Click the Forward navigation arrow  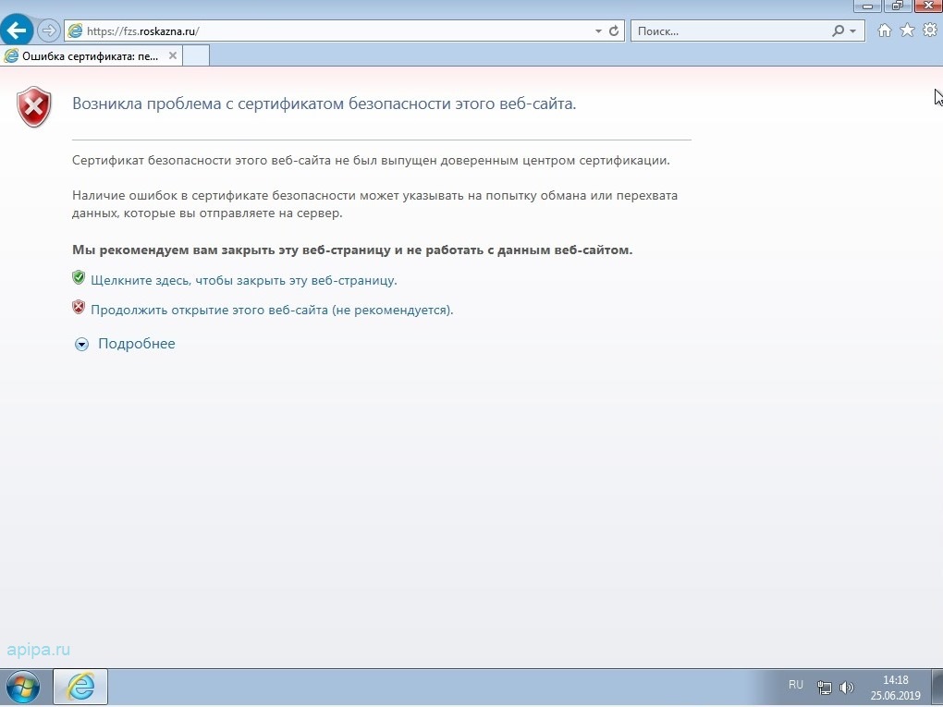[49, 30]
